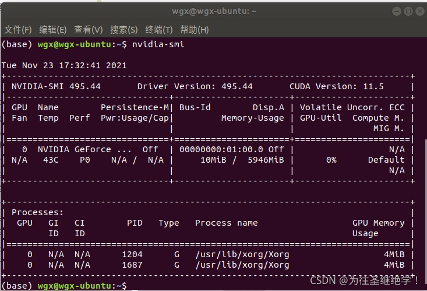Click the PID value 1687
Image resolution: width=427 pixels, height=291 pixels.
[132, 265]
